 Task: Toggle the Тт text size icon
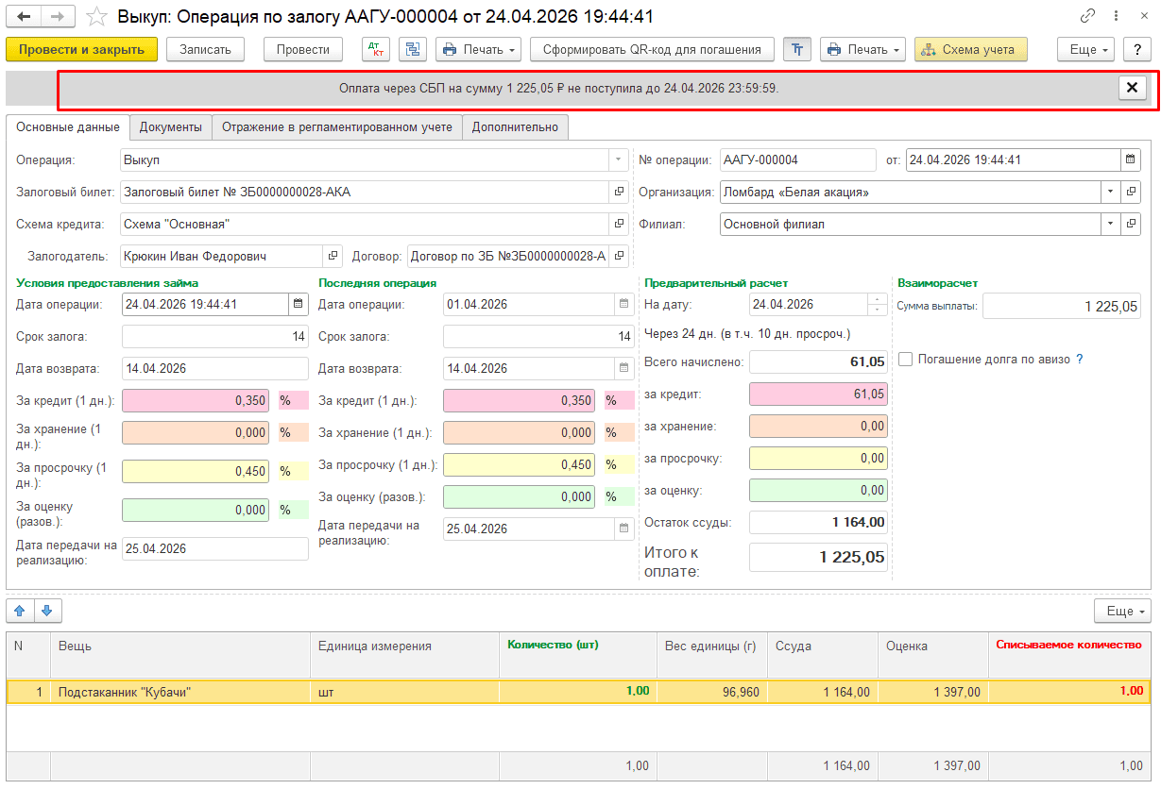coord(797,49)
